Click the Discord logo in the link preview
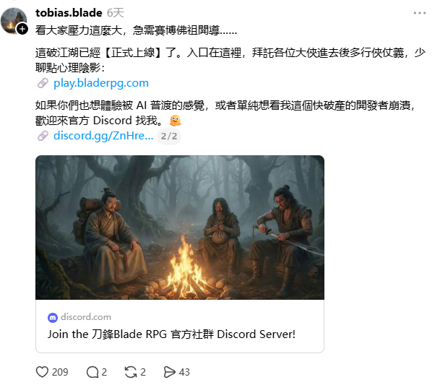The width and height of the screenshot is (440, 385). coord(53,317)
